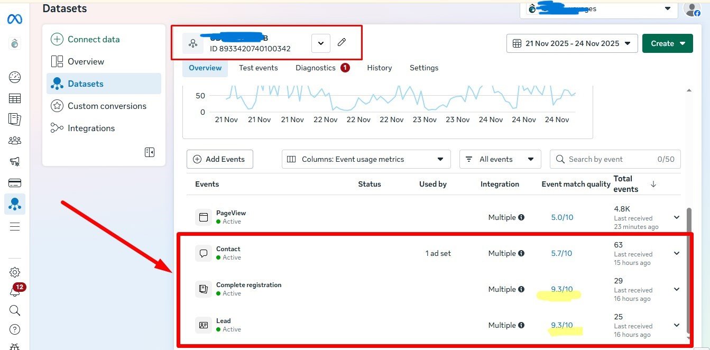This screenshot has width=710, height=350.
Task: Open Lead 9.3/10 match quality link
Action: [x=562, y=325]
